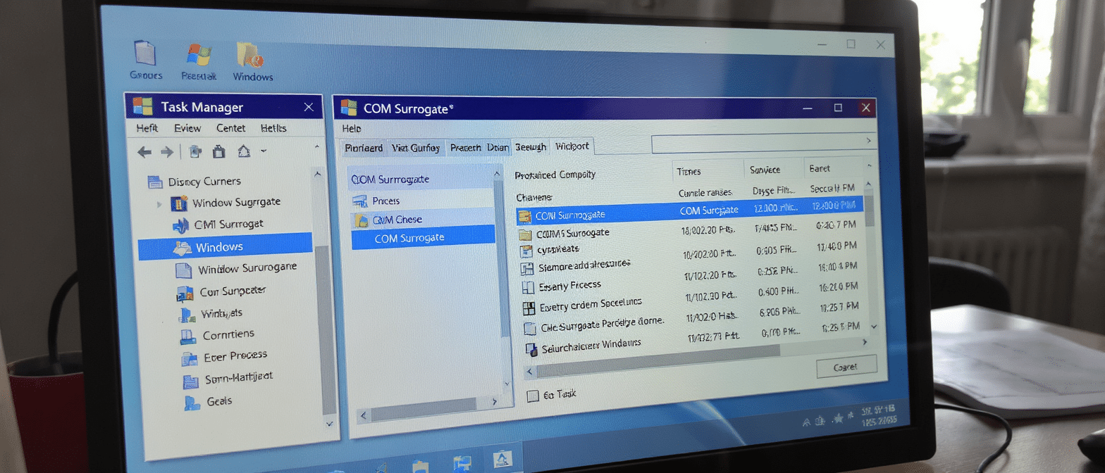
Task: Click the Exetry crdem Speeelucs row icon
Action: (530, 308)
